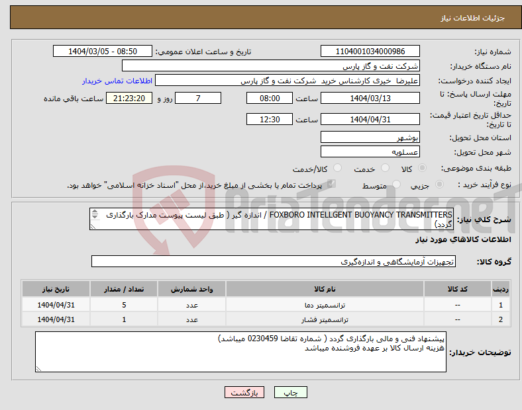Click the ترانسمیتر دما table cell
522x410 pixels.
click(x=325, y=305)
